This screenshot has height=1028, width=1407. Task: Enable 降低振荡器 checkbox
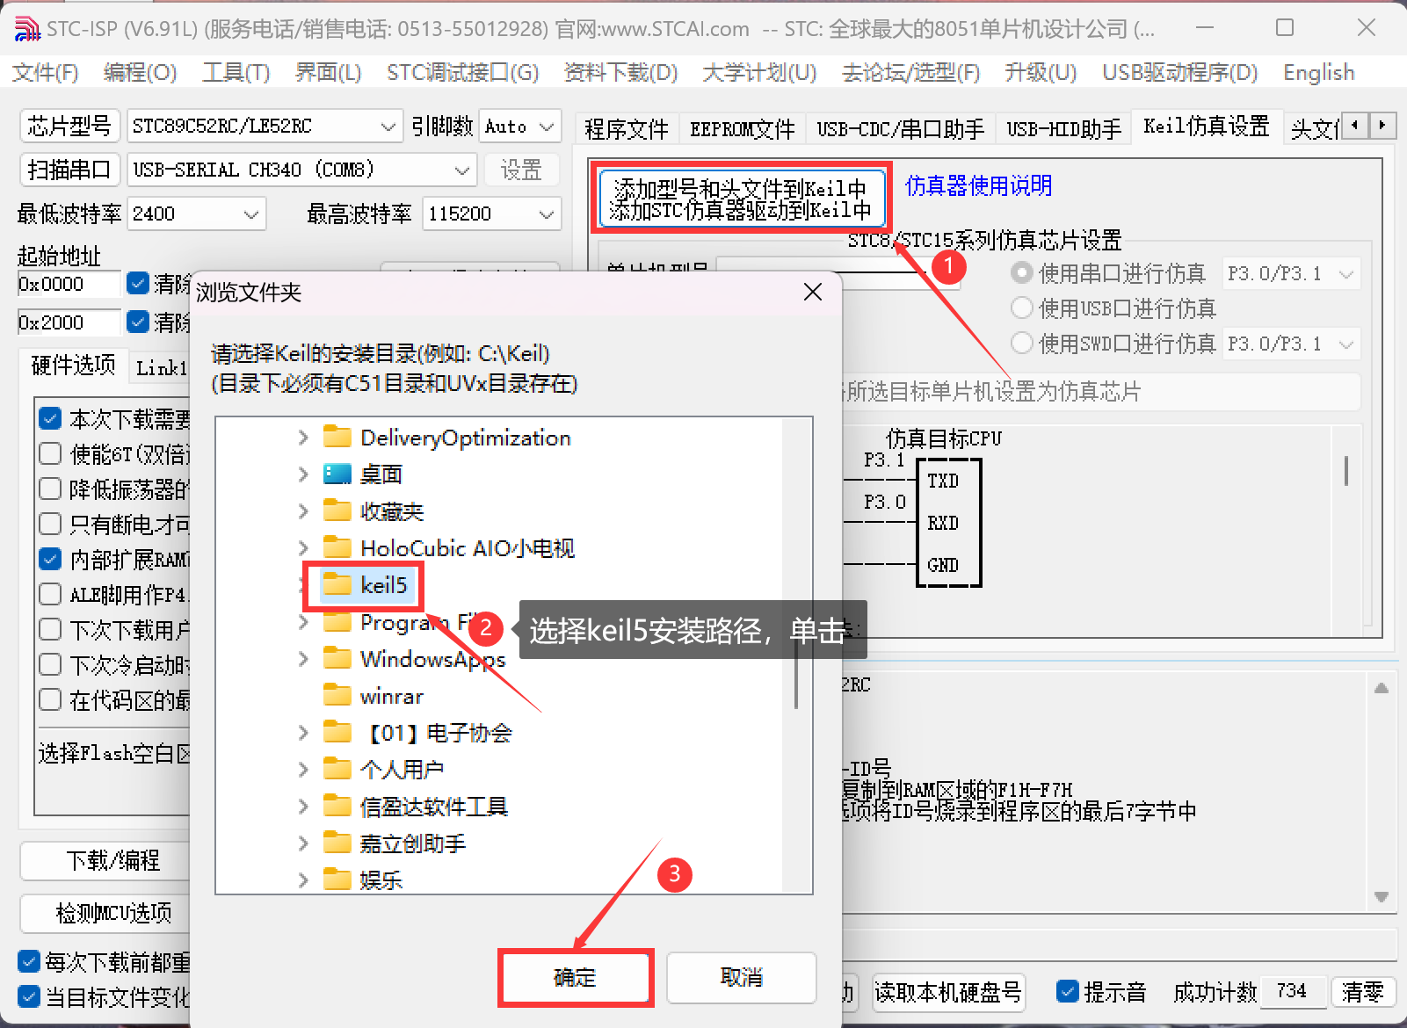tap(50, 489)
